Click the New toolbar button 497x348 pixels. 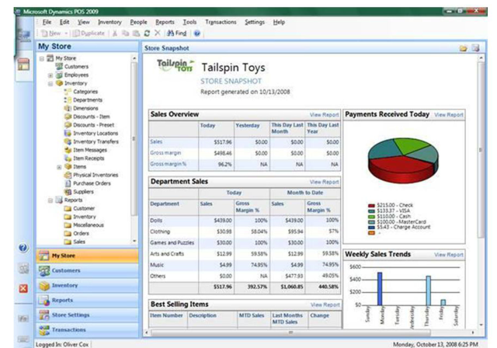(51, 33)
